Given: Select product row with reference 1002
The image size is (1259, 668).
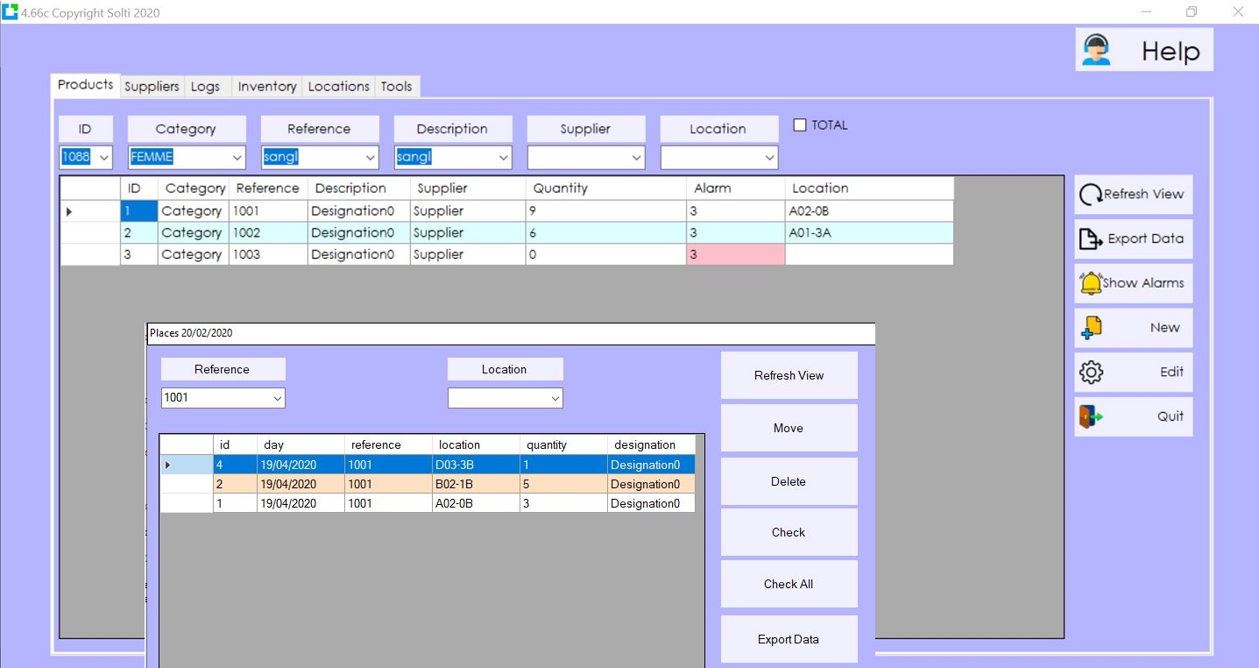Looking at the screenshot, I should 267,232.
